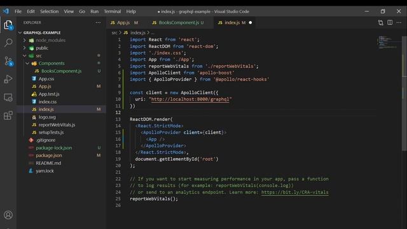Click src in the breadcrumb path
This screenshot has width=407, height=229.
(x=114, y=32)
